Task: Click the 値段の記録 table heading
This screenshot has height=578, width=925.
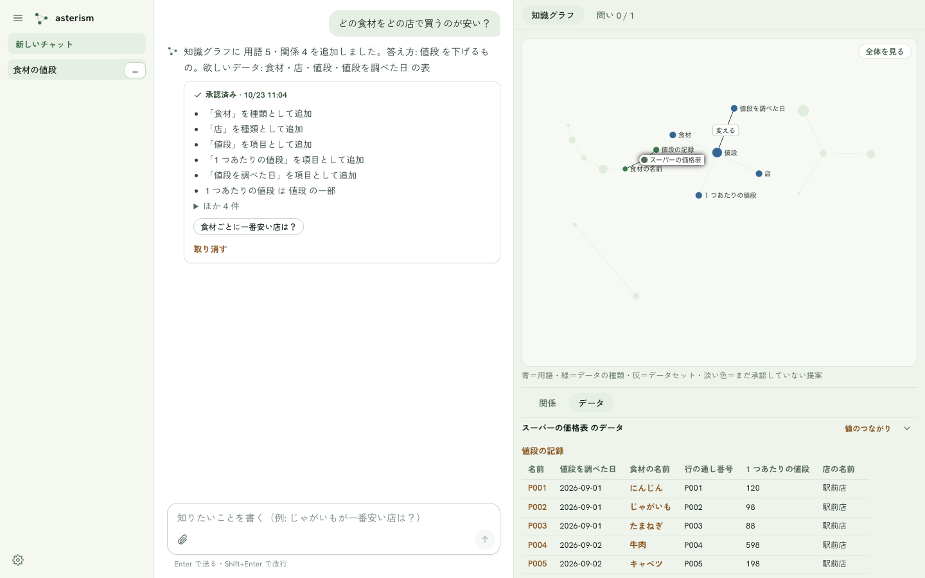Action: click(542, 451)
